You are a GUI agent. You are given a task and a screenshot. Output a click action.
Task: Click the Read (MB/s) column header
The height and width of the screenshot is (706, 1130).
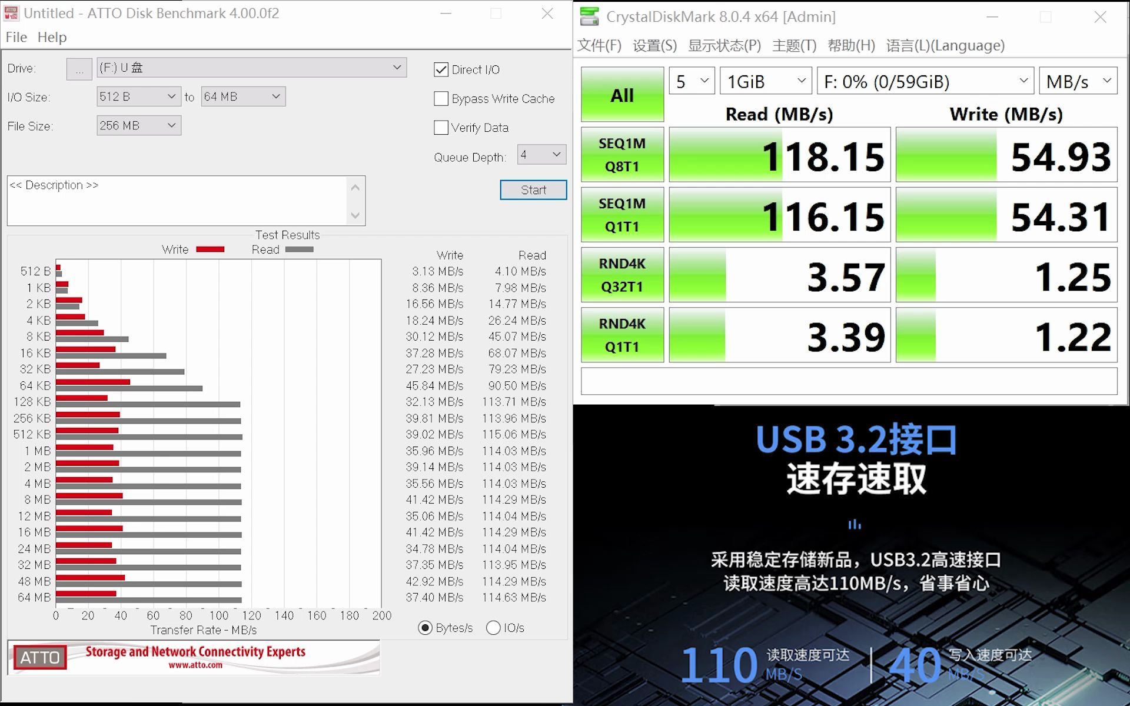pos(779,114)
